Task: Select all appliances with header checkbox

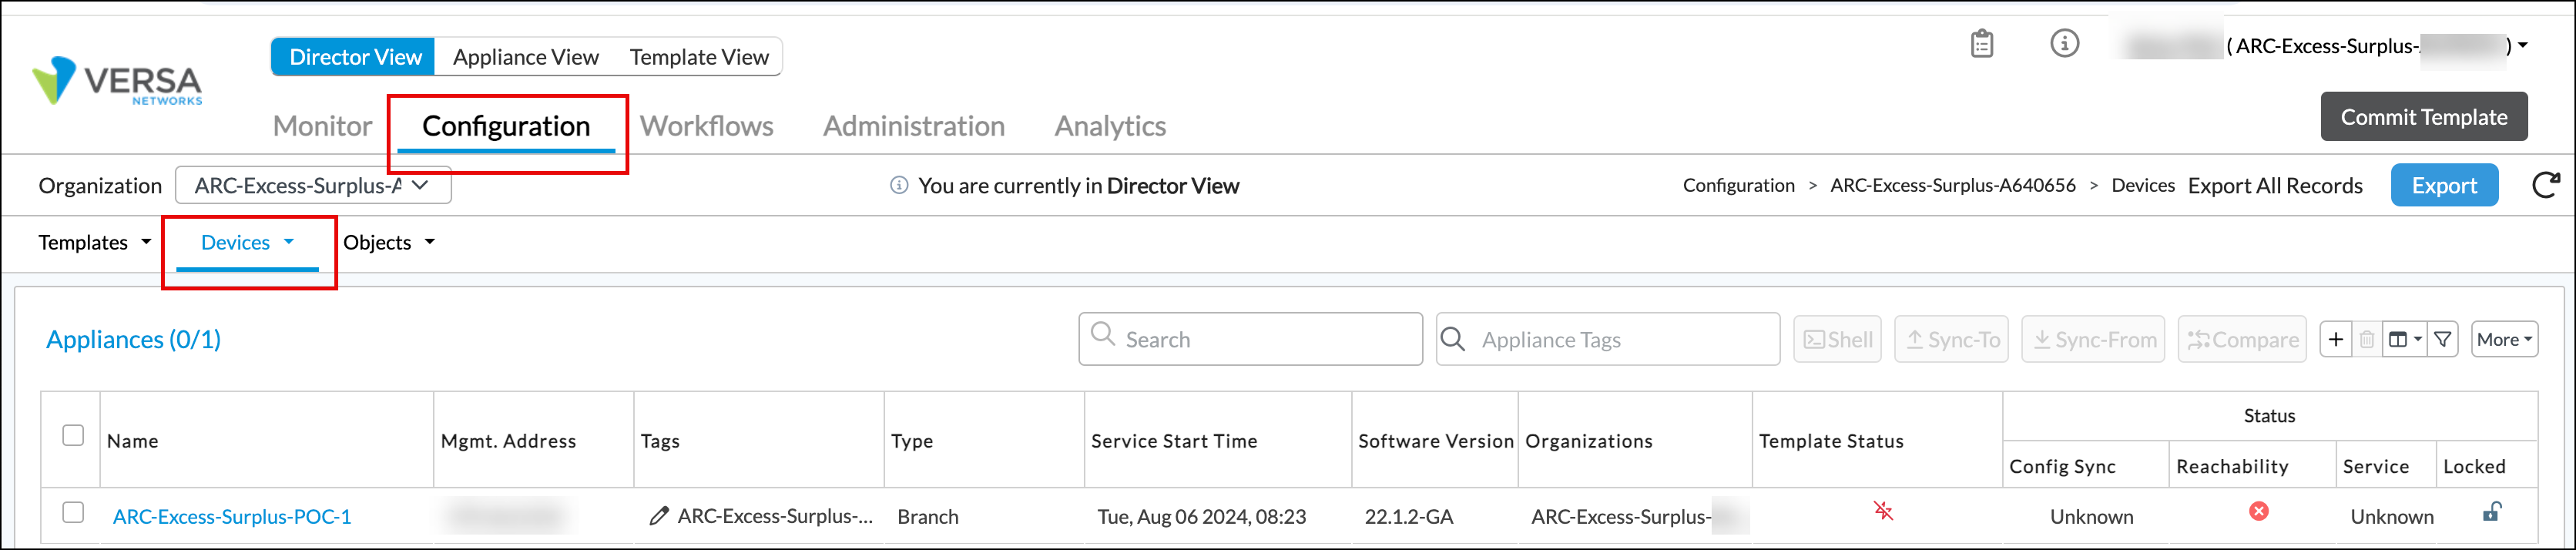Action: coord(73,435)
